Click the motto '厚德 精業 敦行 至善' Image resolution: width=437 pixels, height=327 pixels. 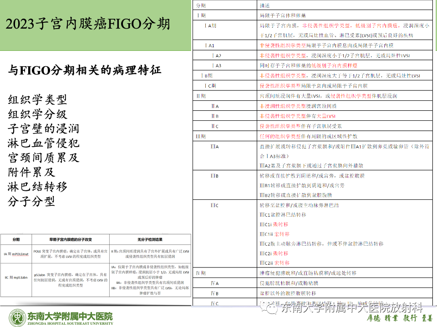(x=399, y=318)
